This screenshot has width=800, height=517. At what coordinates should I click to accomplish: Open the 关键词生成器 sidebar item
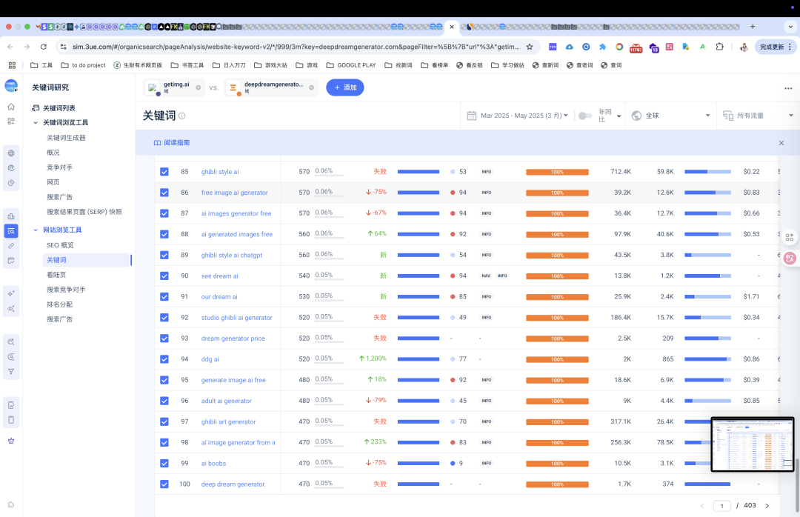(67, 138)
